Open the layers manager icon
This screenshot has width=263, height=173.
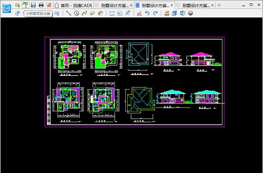[x=167, y=13]
